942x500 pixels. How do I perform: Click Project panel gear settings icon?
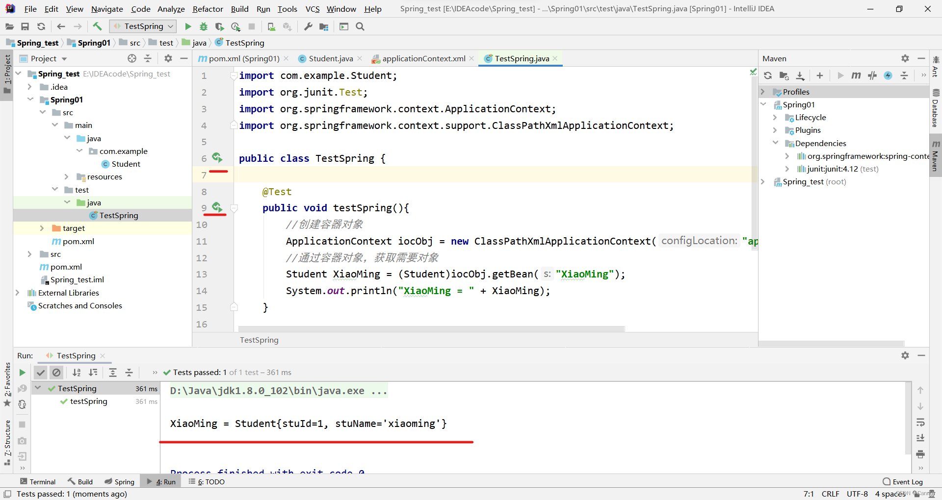coord(168,58)
